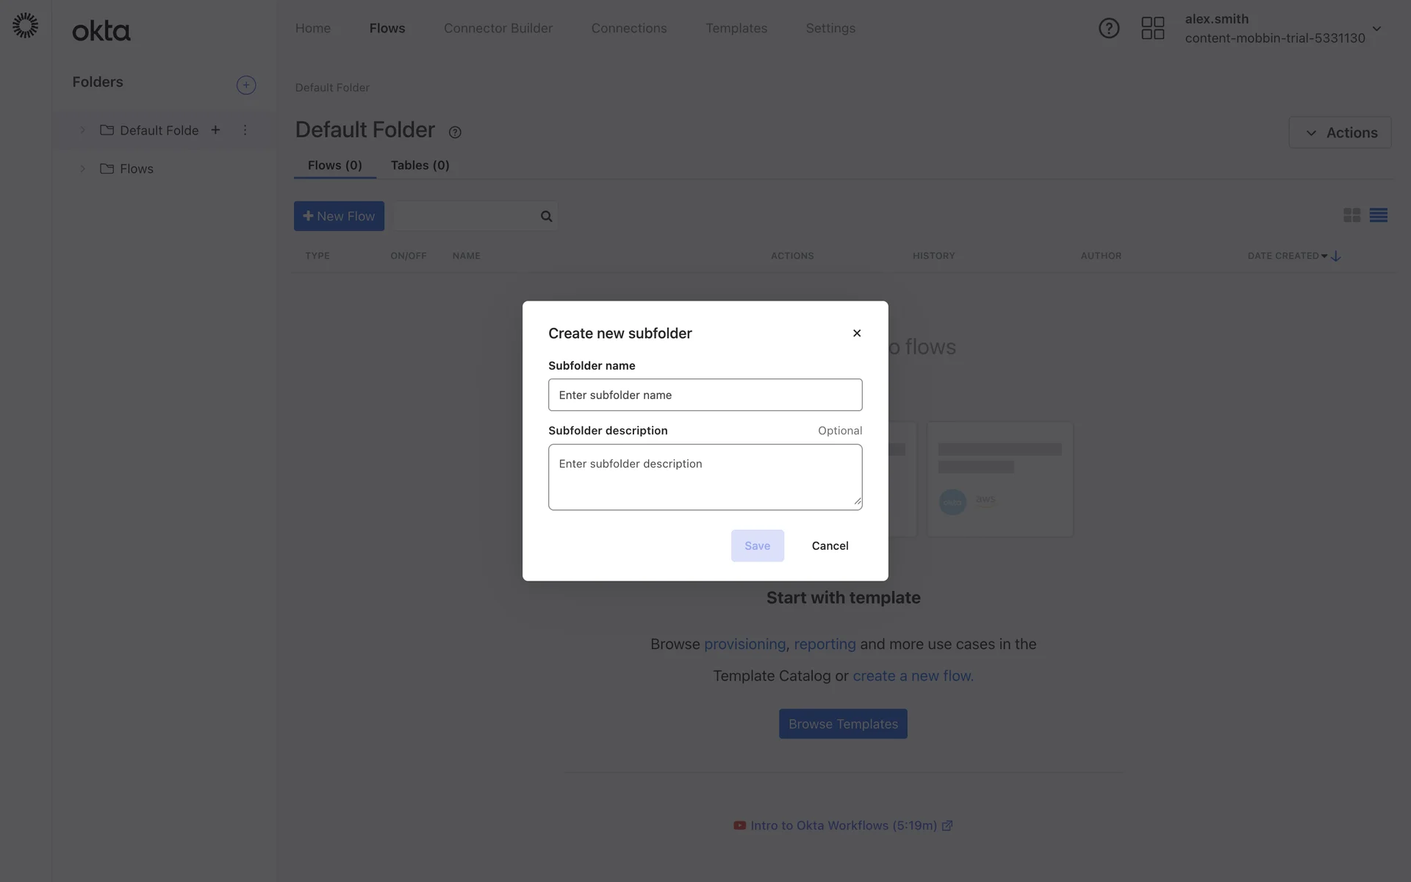Click Cancel in the subfolder dialog
1411x882 pixels.
point(830,545)
